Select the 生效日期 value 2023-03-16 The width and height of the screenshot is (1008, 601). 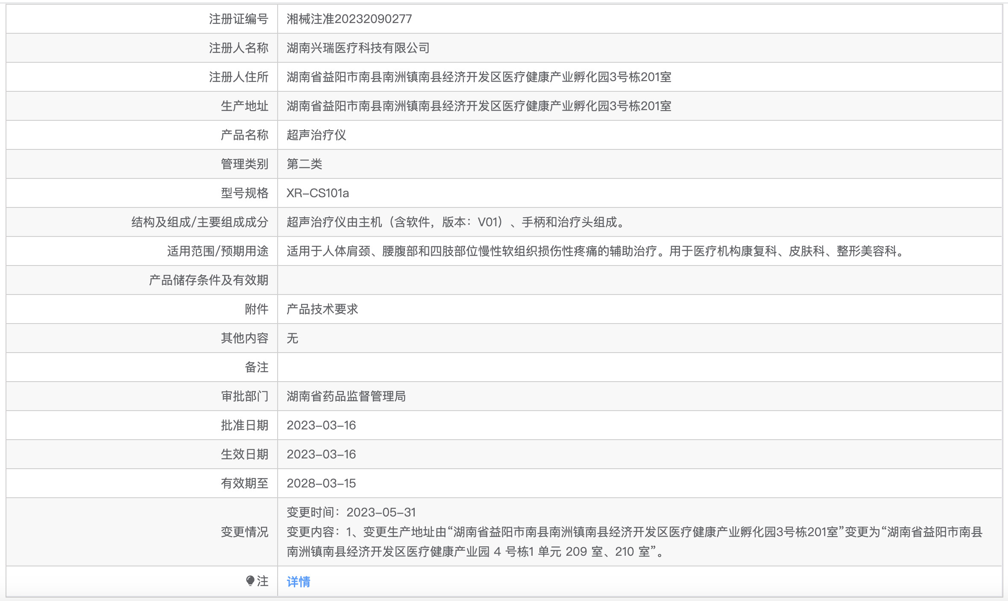pos(321,454)
